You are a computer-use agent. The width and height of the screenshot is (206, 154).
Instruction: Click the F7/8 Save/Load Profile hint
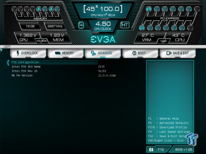pyautogui.click(x=167, y=127)
